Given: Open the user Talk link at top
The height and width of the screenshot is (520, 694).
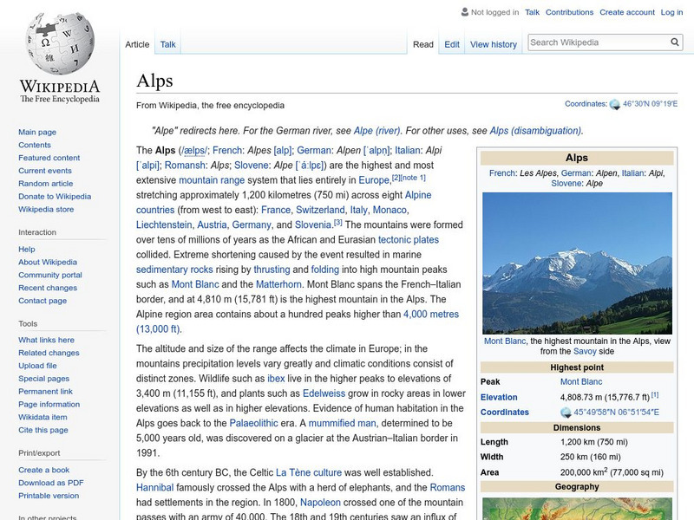Looking at the screenshot, I should coord(532,12).
